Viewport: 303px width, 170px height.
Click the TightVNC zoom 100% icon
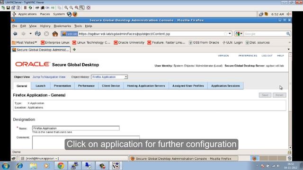[x=77, y=8]
